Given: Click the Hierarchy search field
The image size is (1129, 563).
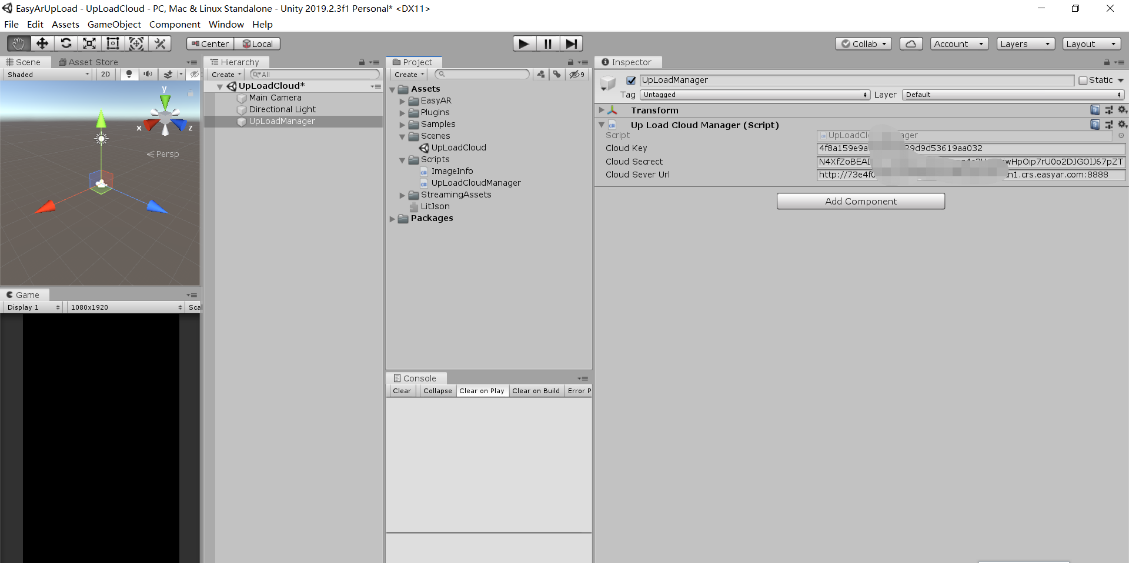Looking at the screenshot, I should pyautogui.click(x=315, y=75).
